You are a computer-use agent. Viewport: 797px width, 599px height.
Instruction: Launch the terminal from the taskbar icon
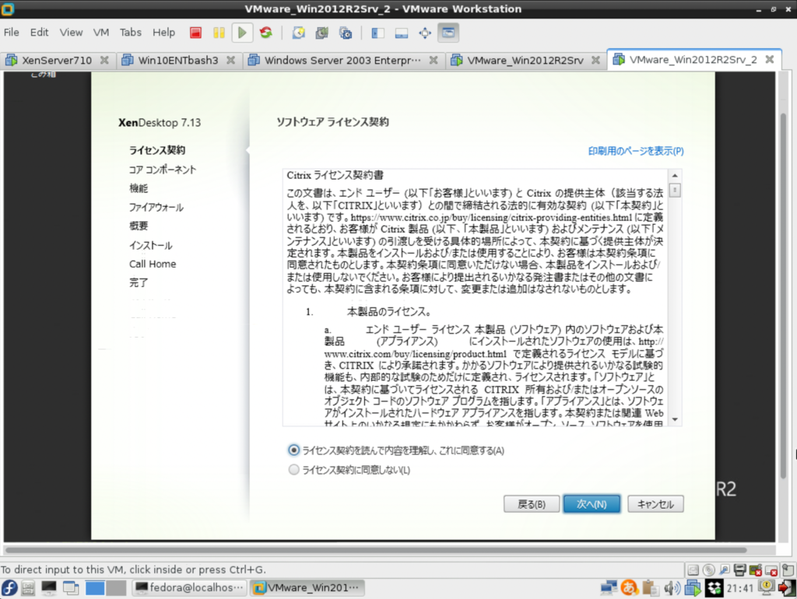pyautogui.click(x=49, y=588)
